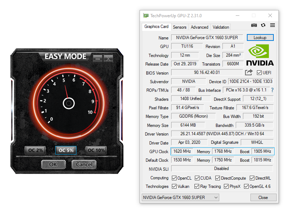Toggle the OpenCL checkbox
The image size is (291, 213).
pos(174,178)
